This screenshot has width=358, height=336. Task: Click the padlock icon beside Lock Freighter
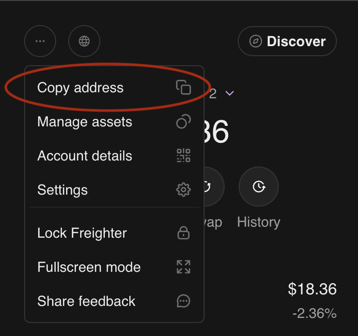(x=184, y=233)
